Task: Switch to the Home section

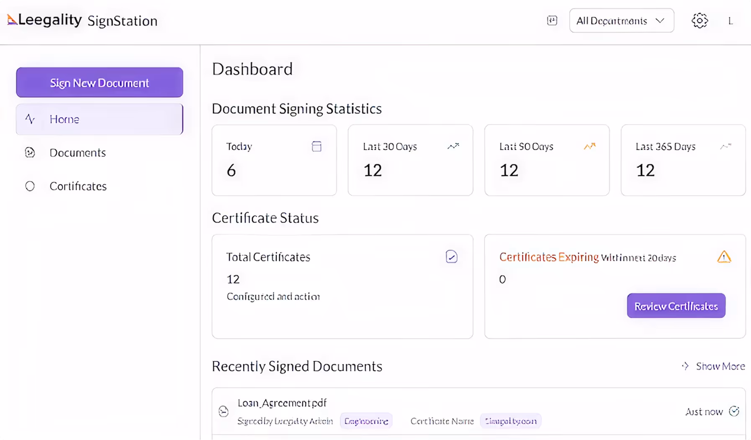Action: (x=99, y=119)
